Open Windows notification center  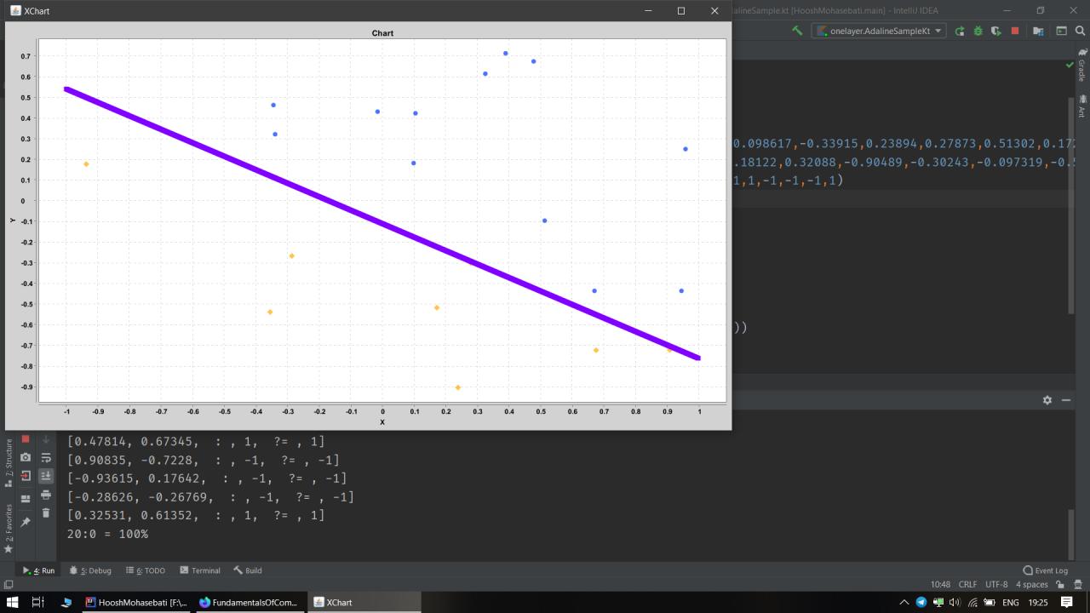tap(1067, 602)
